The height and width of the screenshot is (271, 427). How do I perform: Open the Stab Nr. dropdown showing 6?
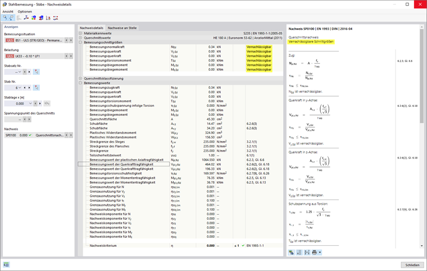pyautogui.click(x=19, y=88)
